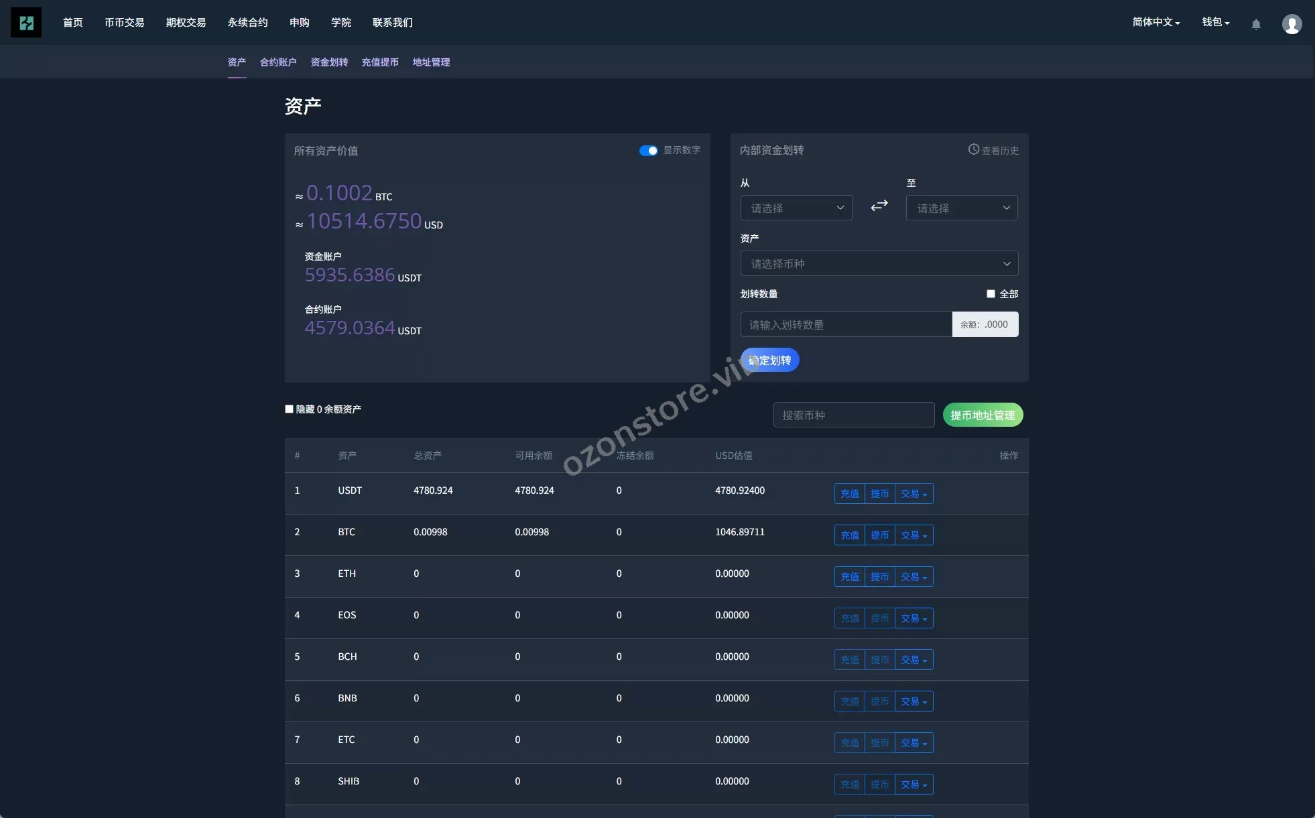Click the swap accounts arrows icon
This screenshot has height=818, width=1315.
[x=879, y=206]
